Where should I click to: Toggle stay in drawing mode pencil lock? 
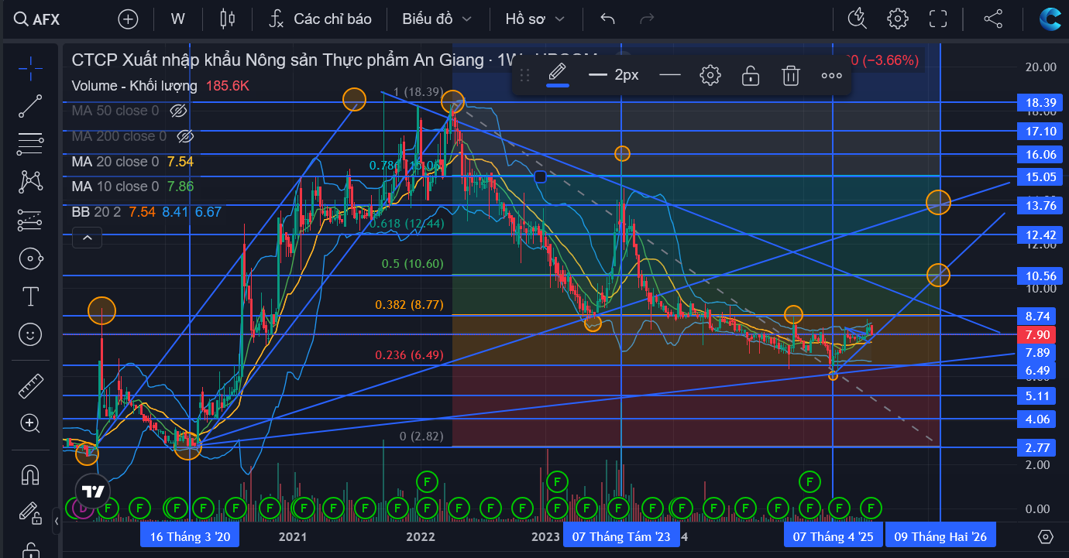30,512
